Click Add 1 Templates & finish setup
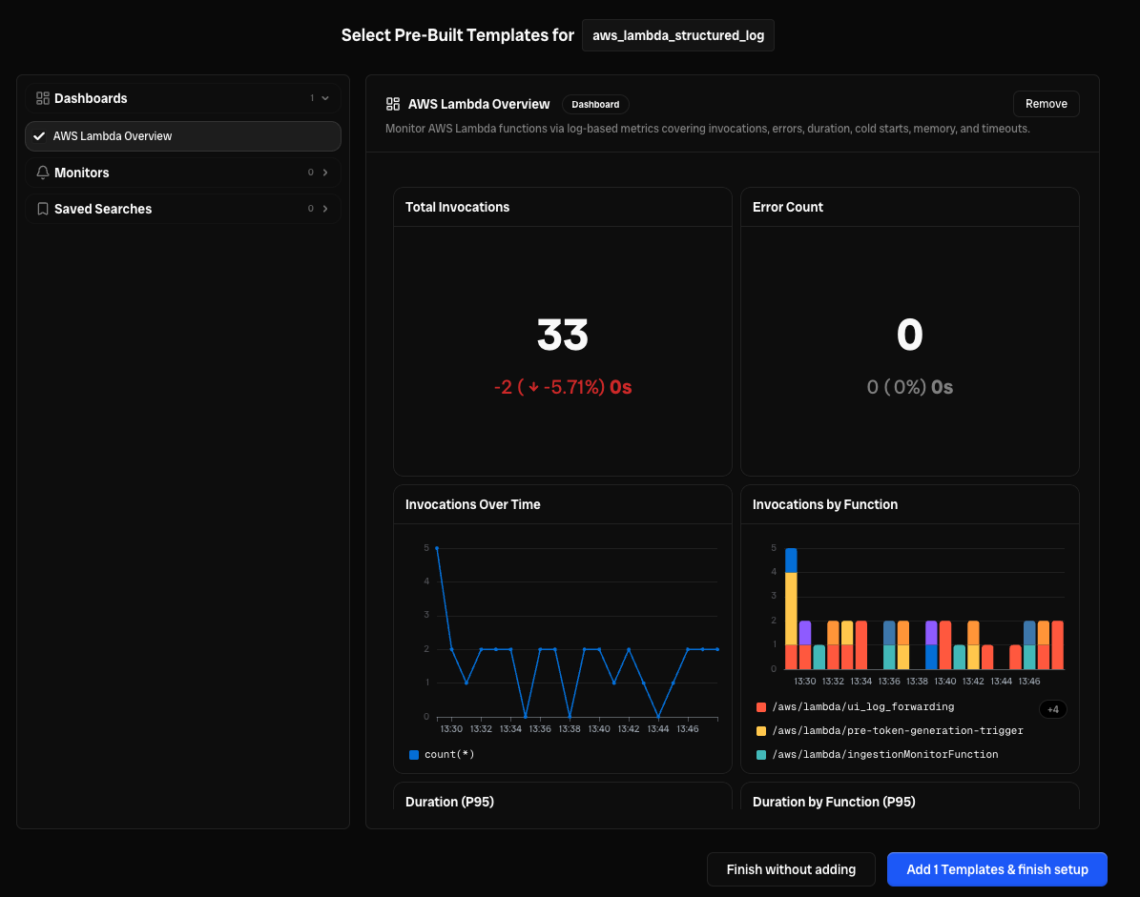The image size is (1140, 897). [x=997, y=869]
